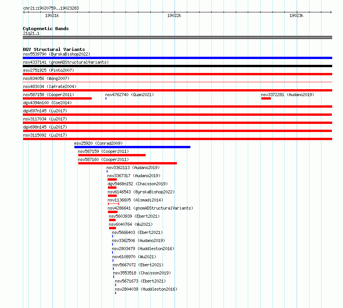Click nsv483034 (Iafrate2004) label
This screenshot has height=308, width=343.
pos(50,86)
